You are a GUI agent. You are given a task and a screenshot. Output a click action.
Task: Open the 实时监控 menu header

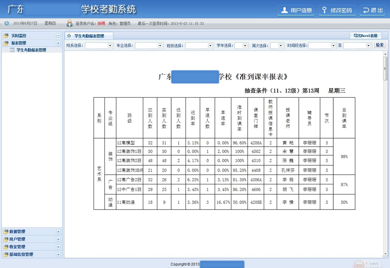point(32,36)
